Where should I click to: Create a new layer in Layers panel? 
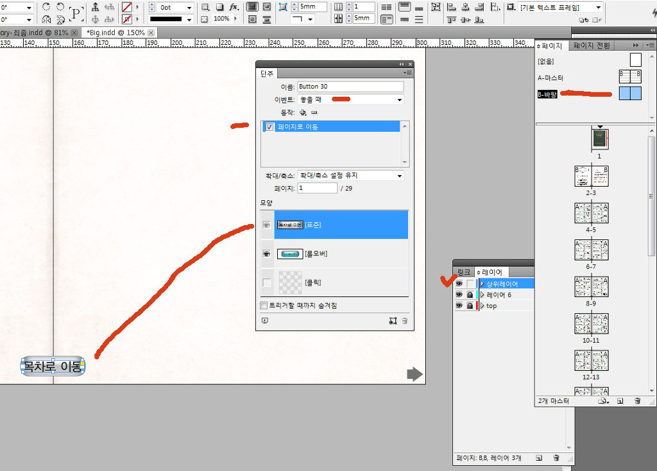539,458
